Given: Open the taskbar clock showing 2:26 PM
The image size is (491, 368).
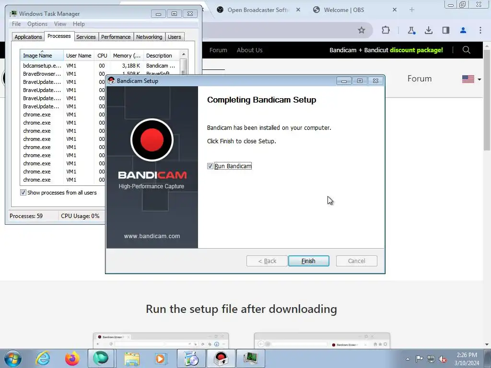Looking at the screenshot, I should [x=467, y=358].
